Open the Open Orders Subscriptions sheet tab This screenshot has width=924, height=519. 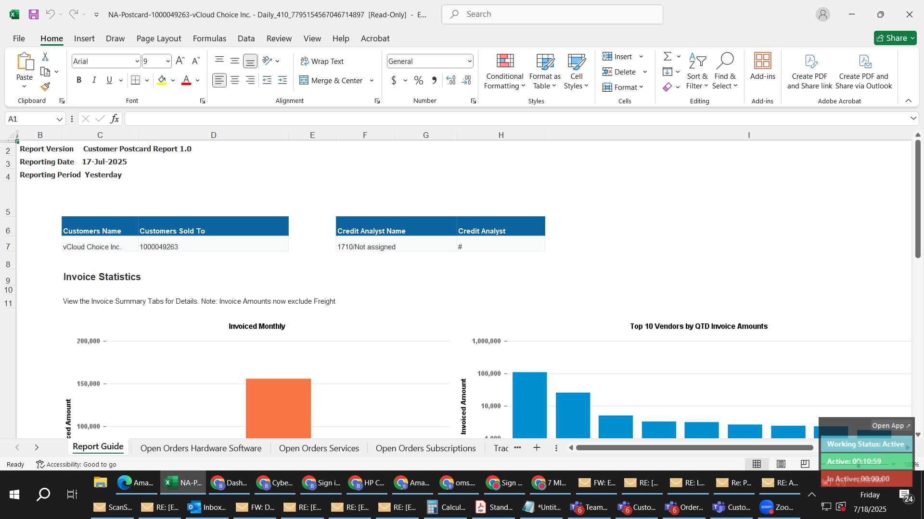426,448
